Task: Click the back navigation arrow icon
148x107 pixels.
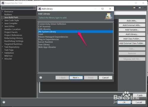Action: pos(134,8)
